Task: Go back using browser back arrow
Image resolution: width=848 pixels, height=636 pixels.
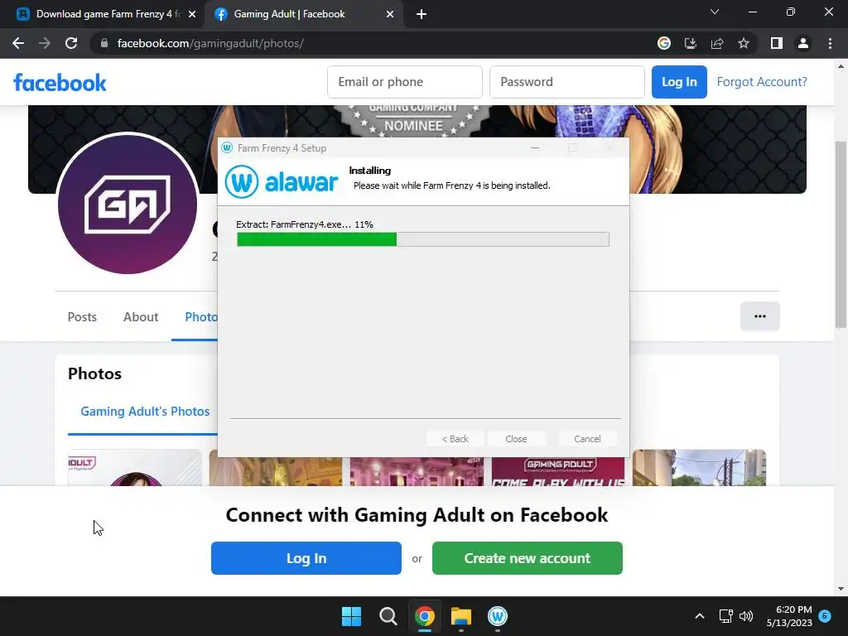Action: pyautogui.click(x=18, y=43)
